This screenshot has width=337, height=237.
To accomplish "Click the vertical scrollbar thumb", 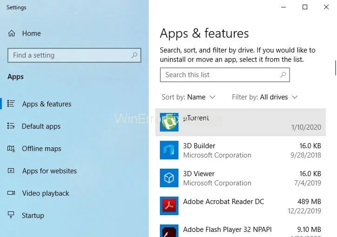I will point(335,68).
